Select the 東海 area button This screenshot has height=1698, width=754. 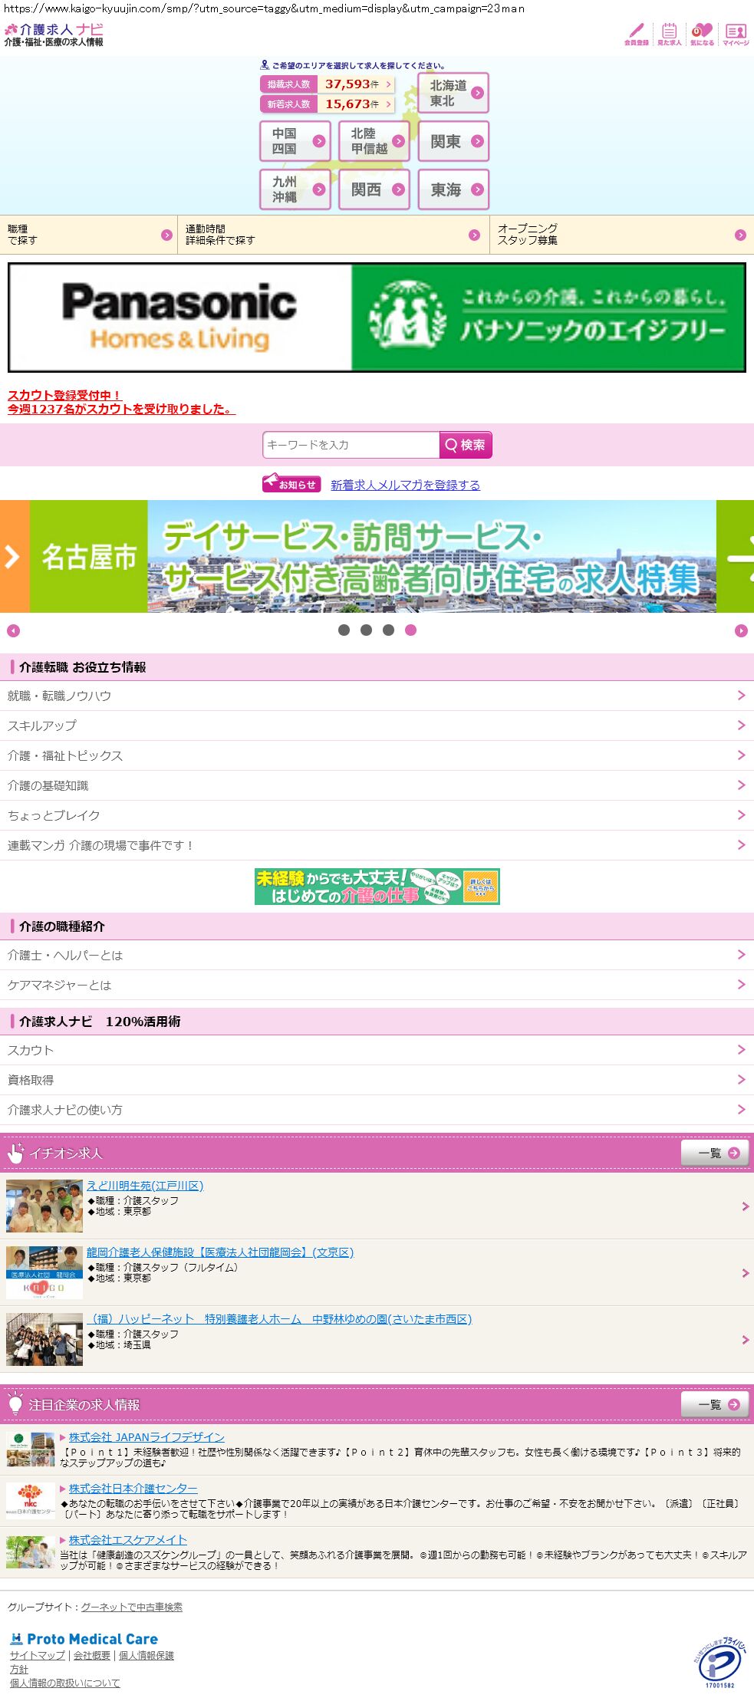[x=453, y=189]
